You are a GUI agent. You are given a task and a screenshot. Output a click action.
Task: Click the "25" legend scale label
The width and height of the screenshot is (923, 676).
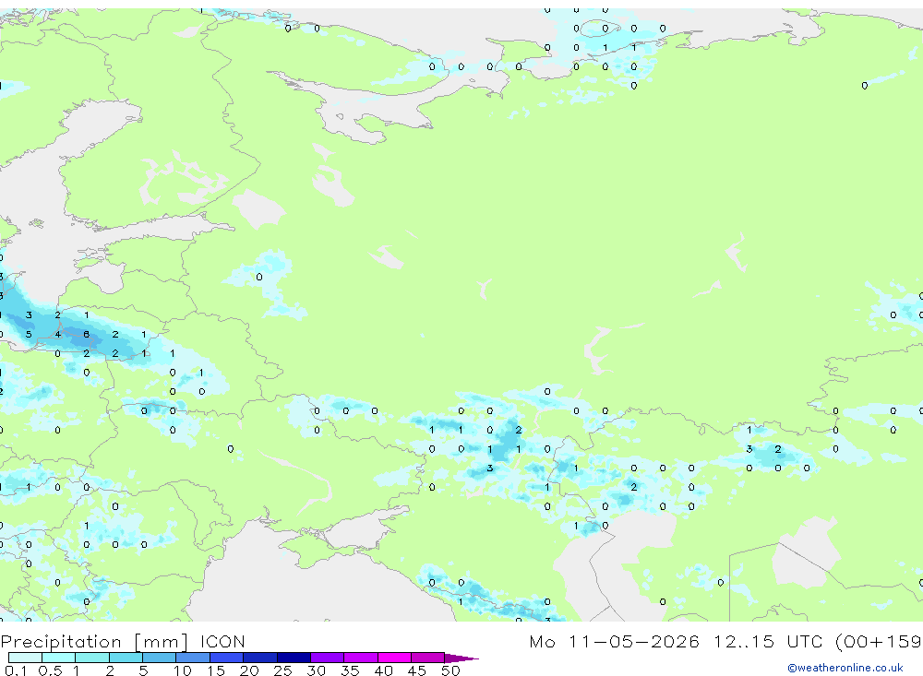(282, 670)
